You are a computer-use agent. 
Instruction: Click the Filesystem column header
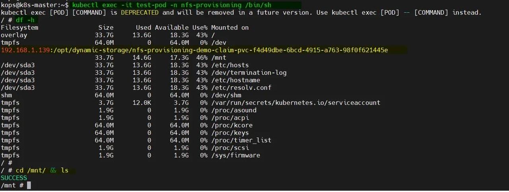(19, 27)
